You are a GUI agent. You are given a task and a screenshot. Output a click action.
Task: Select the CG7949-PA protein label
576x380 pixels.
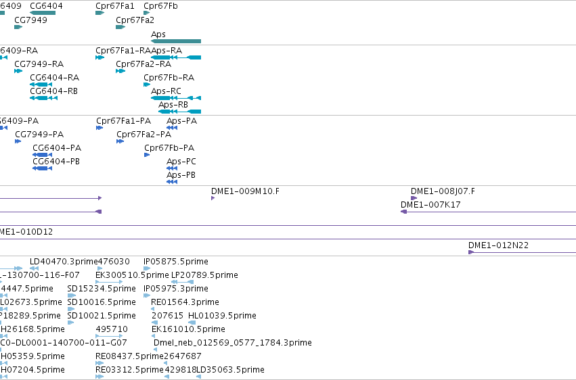tap(39, 135)
